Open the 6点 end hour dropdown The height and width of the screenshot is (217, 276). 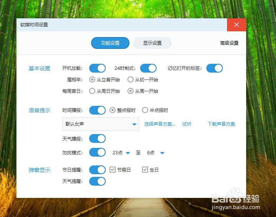tap(155, 153)
